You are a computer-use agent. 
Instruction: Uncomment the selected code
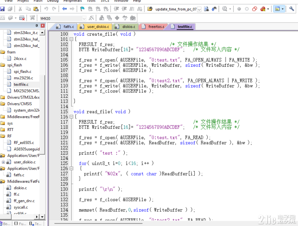coord(140,9)
